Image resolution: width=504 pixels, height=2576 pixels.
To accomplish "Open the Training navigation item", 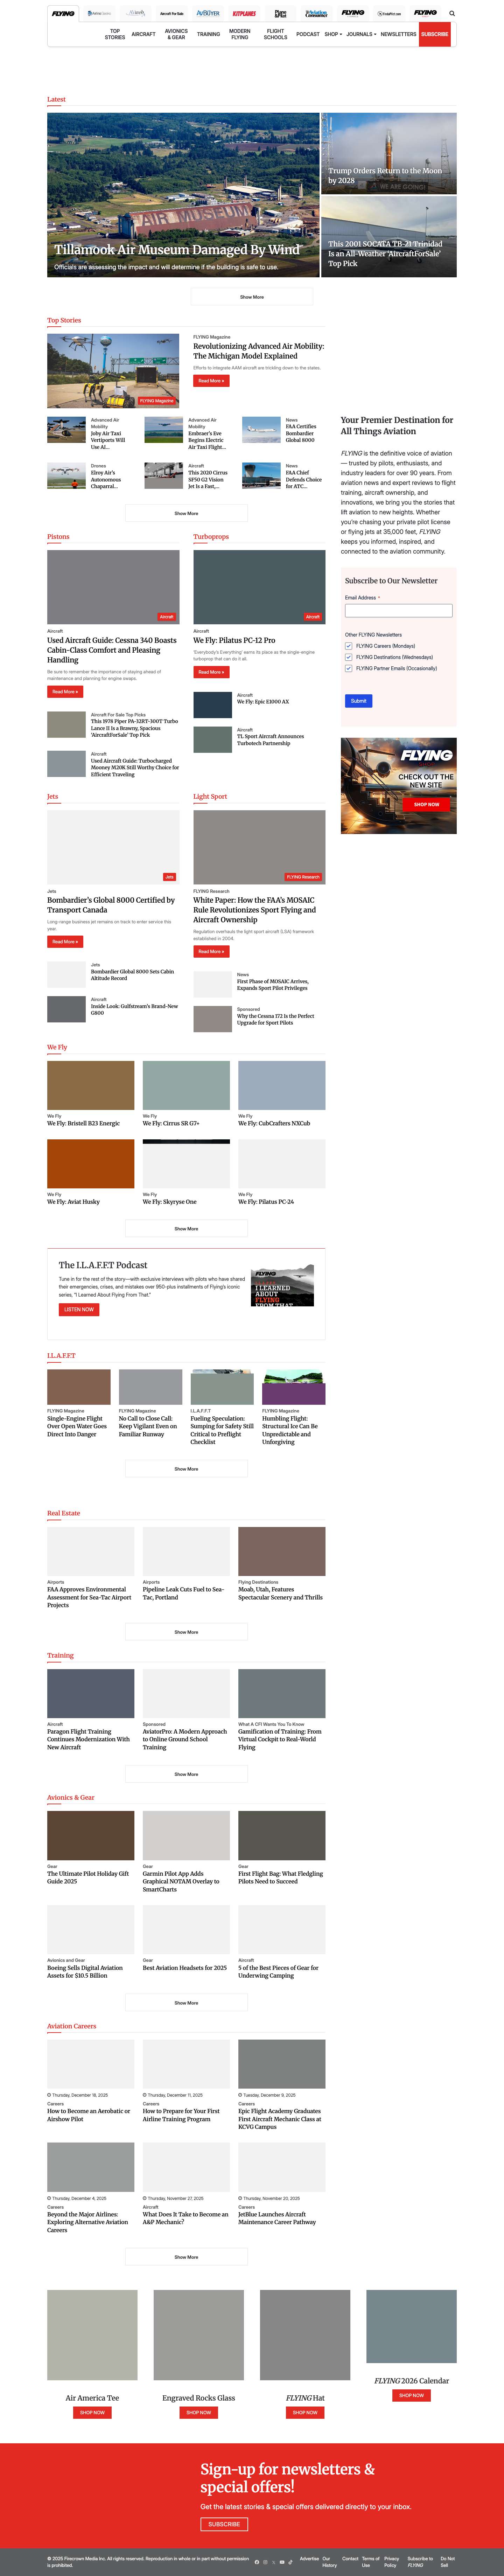I will coord(208,34).
